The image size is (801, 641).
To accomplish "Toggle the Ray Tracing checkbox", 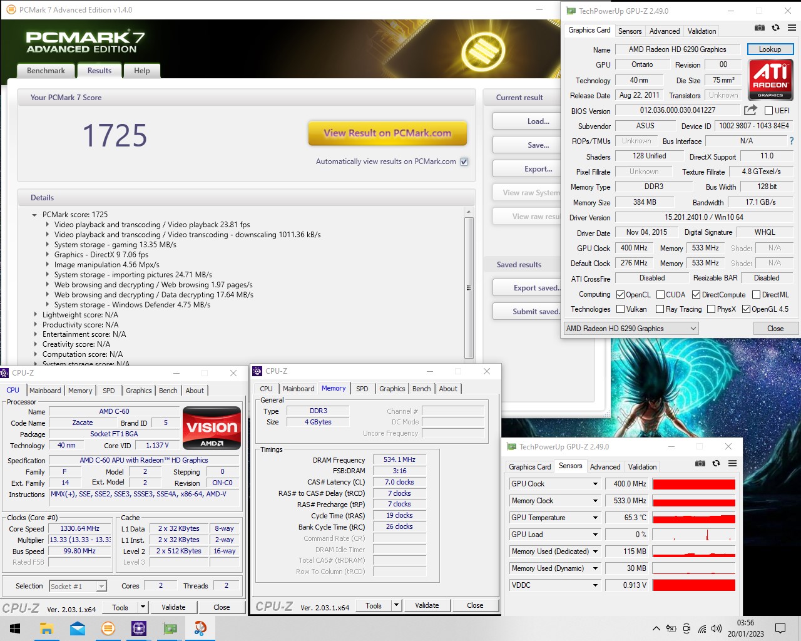I will (660, 309).
